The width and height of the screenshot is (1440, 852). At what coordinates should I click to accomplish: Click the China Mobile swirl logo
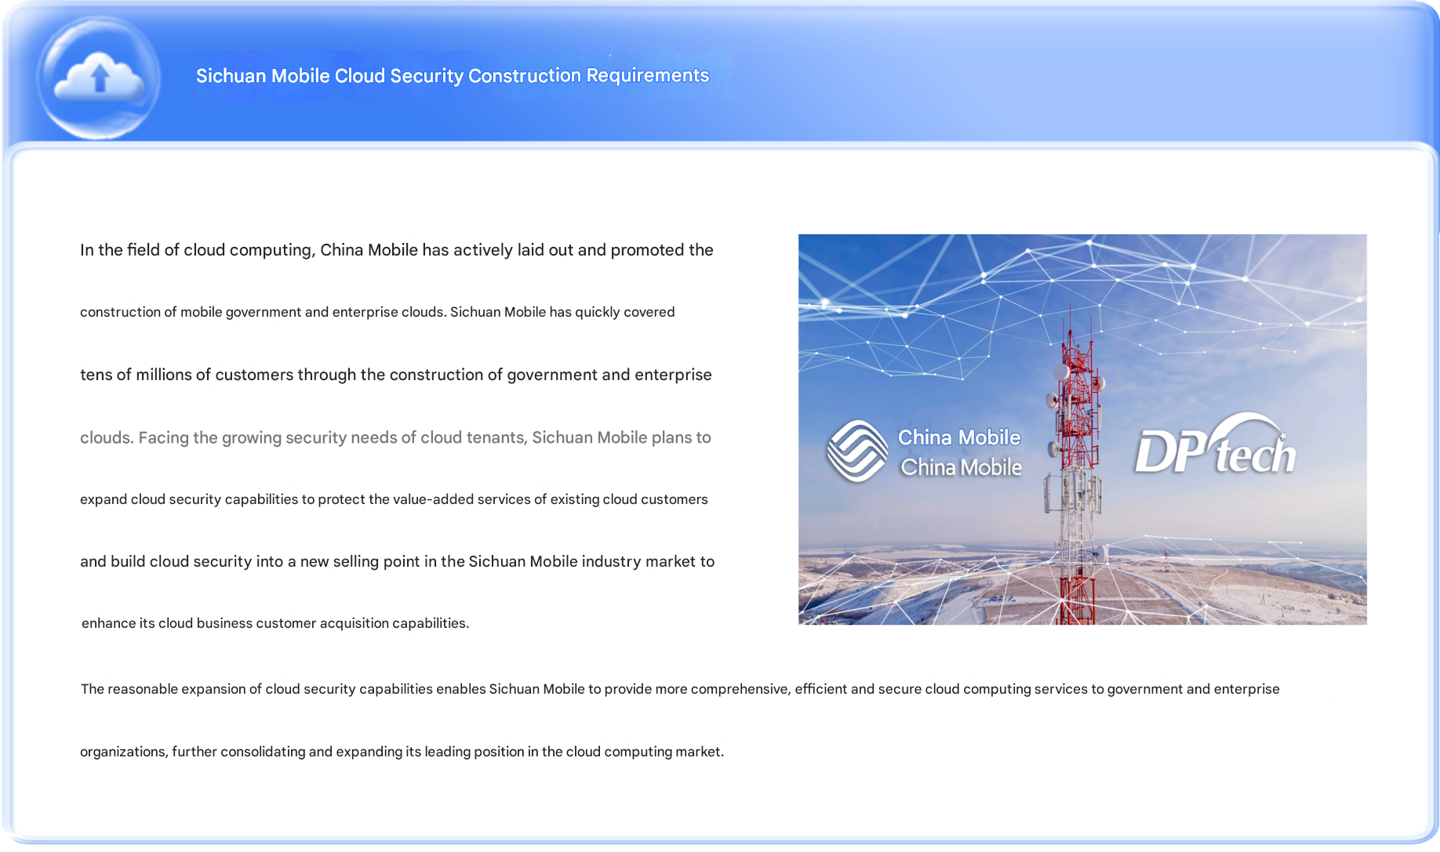856,451
